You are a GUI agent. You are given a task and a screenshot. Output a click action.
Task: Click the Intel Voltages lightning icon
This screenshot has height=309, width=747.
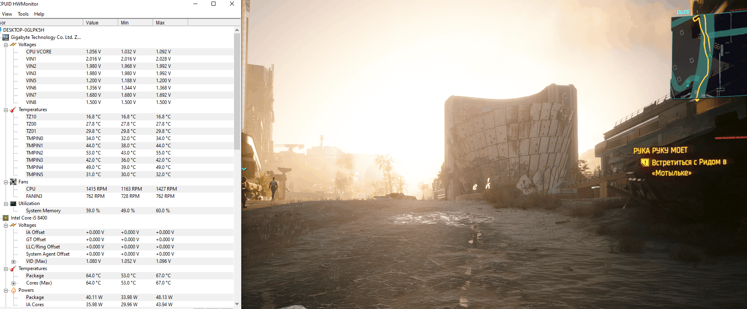(13, 225)
